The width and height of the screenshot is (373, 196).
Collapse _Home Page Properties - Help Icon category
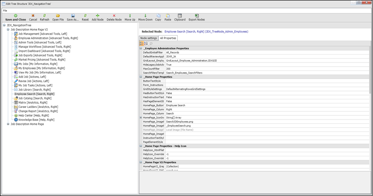click(141, 146)
